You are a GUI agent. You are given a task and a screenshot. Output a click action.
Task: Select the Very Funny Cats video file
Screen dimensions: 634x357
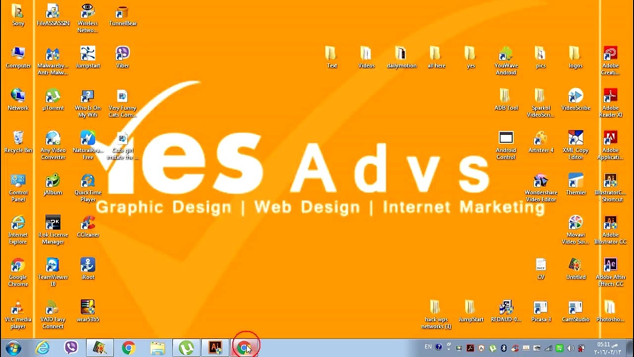122,103
